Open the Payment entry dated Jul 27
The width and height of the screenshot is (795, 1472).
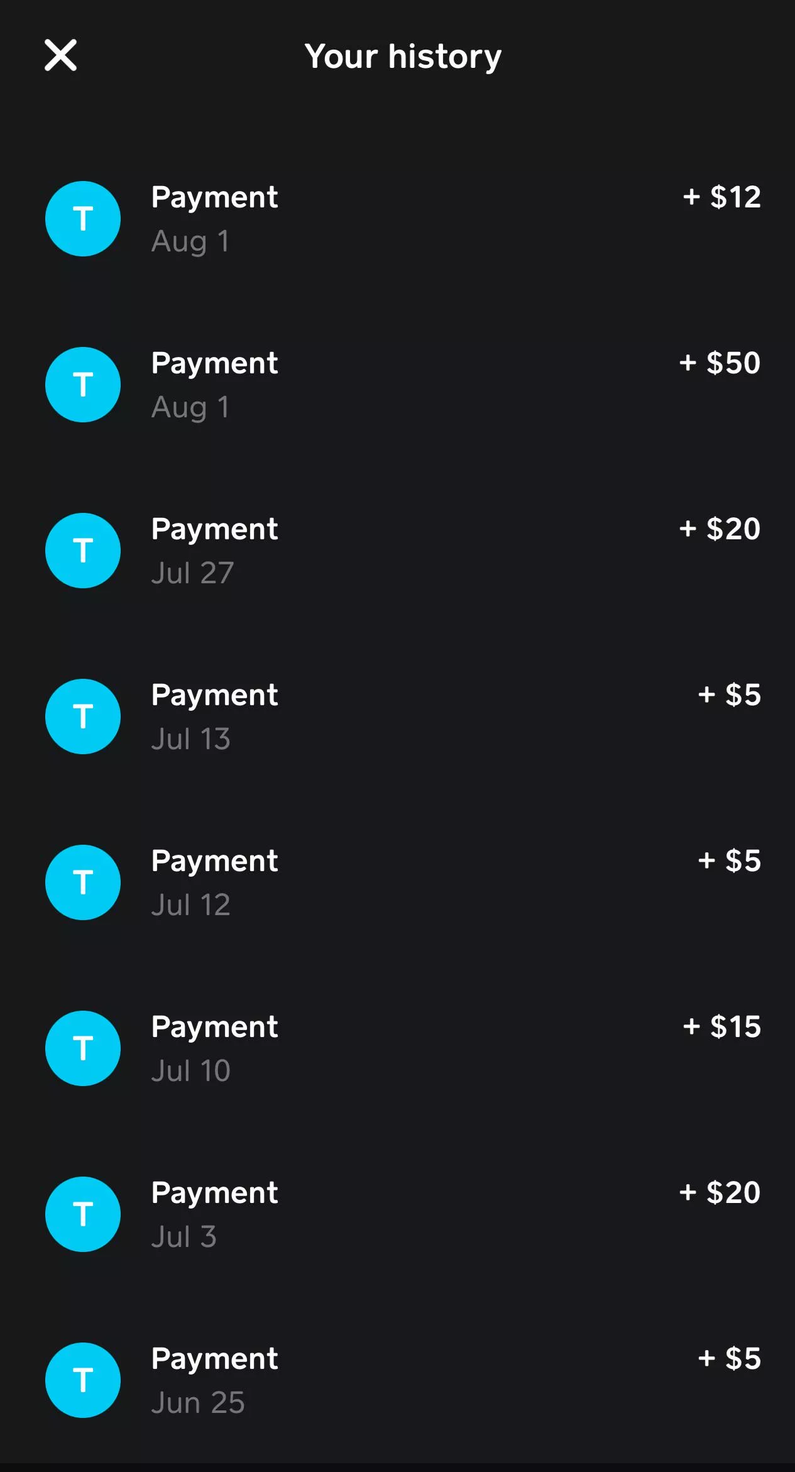tap(214, 529)
